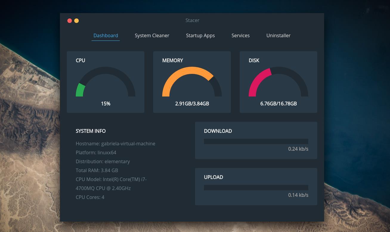Image resolution: width=390 pixels, height=232 pixels.
Task: Click the Upload speed progress bar
Action: [256, 188]
